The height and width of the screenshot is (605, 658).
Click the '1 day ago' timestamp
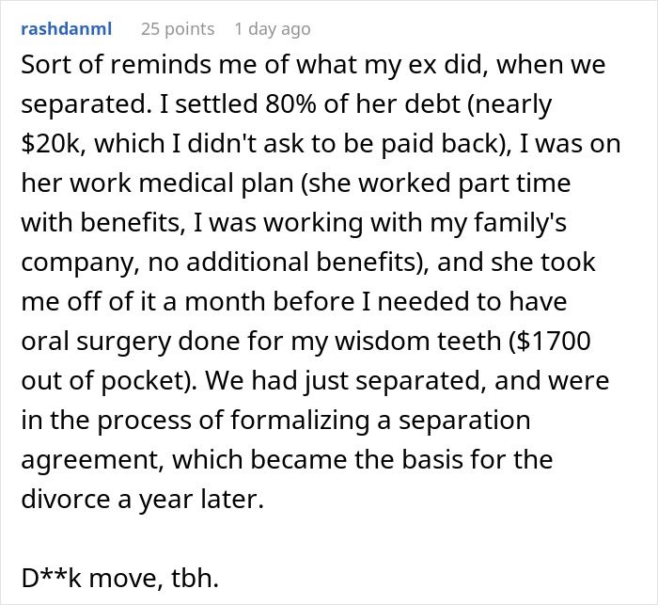272,29
